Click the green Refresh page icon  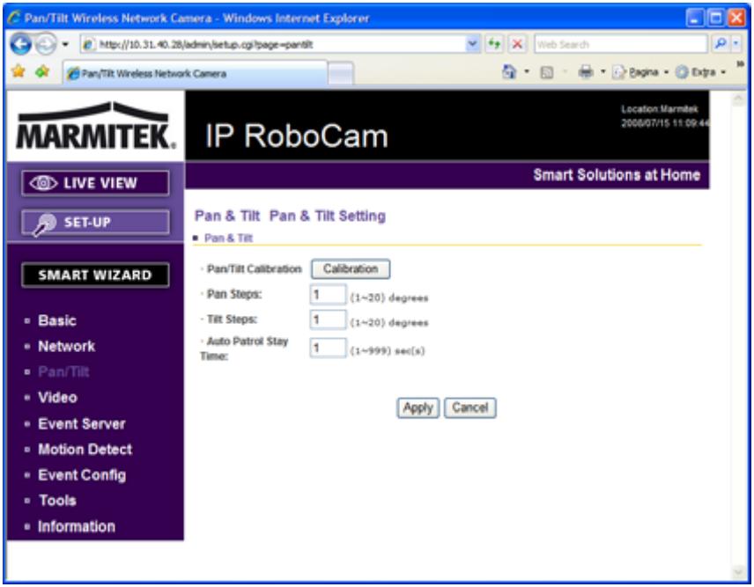tap(494, 45)
